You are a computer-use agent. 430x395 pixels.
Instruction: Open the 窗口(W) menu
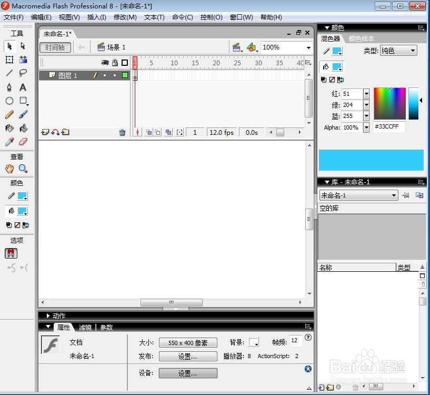(242, 17)
